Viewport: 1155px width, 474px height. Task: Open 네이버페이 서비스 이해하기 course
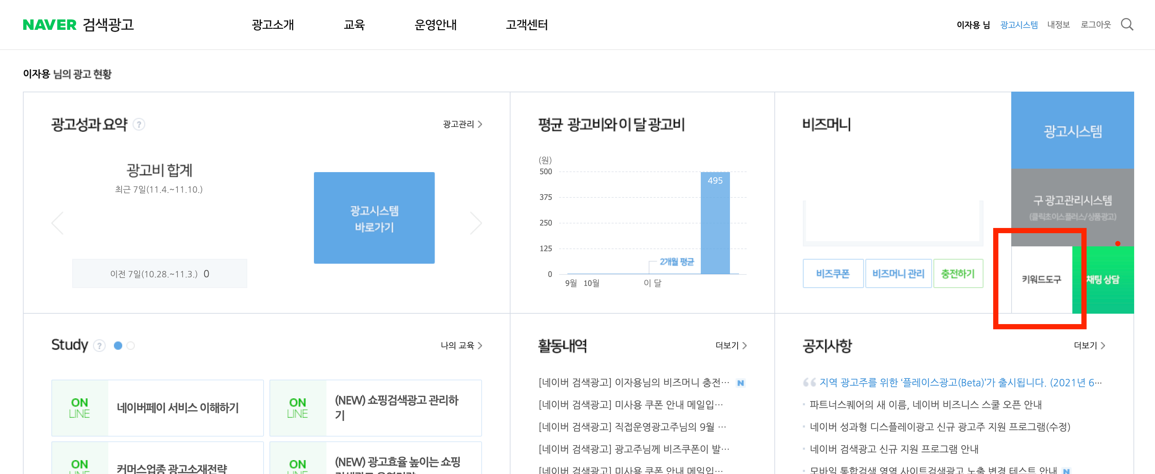tap(157, 408)
